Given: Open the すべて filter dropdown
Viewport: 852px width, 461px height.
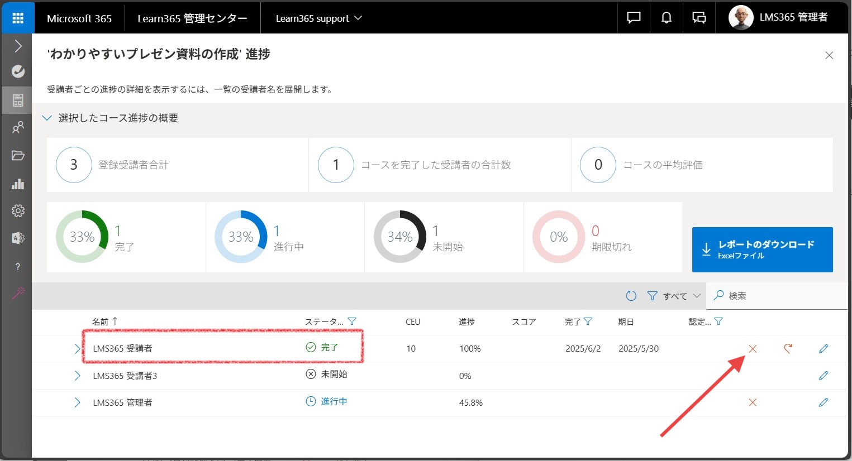Looking at the screenshot, I should point(674,296).
